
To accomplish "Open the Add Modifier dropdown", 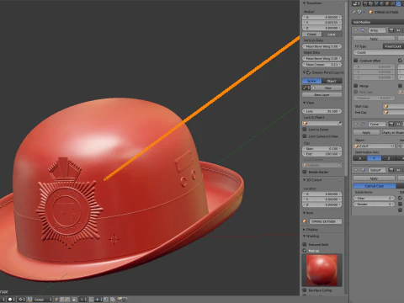I will tap(378, 22).
